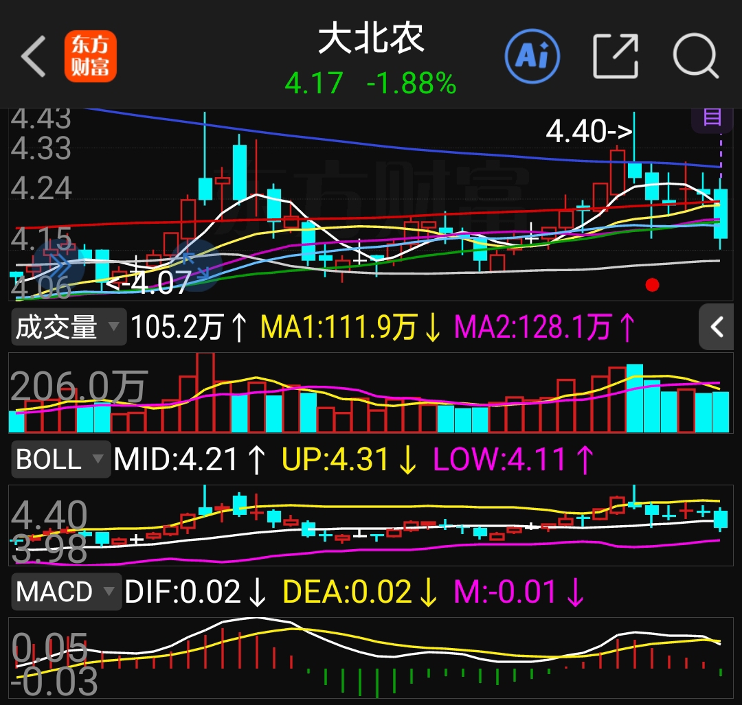The width and height of the screenshot is (742, 705).
Task: Tap the purple list icon on chart
Action: tap(712, 117)
